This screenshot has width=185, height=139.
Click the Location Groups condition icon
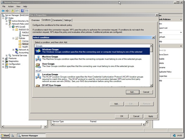tap(38, 76)
